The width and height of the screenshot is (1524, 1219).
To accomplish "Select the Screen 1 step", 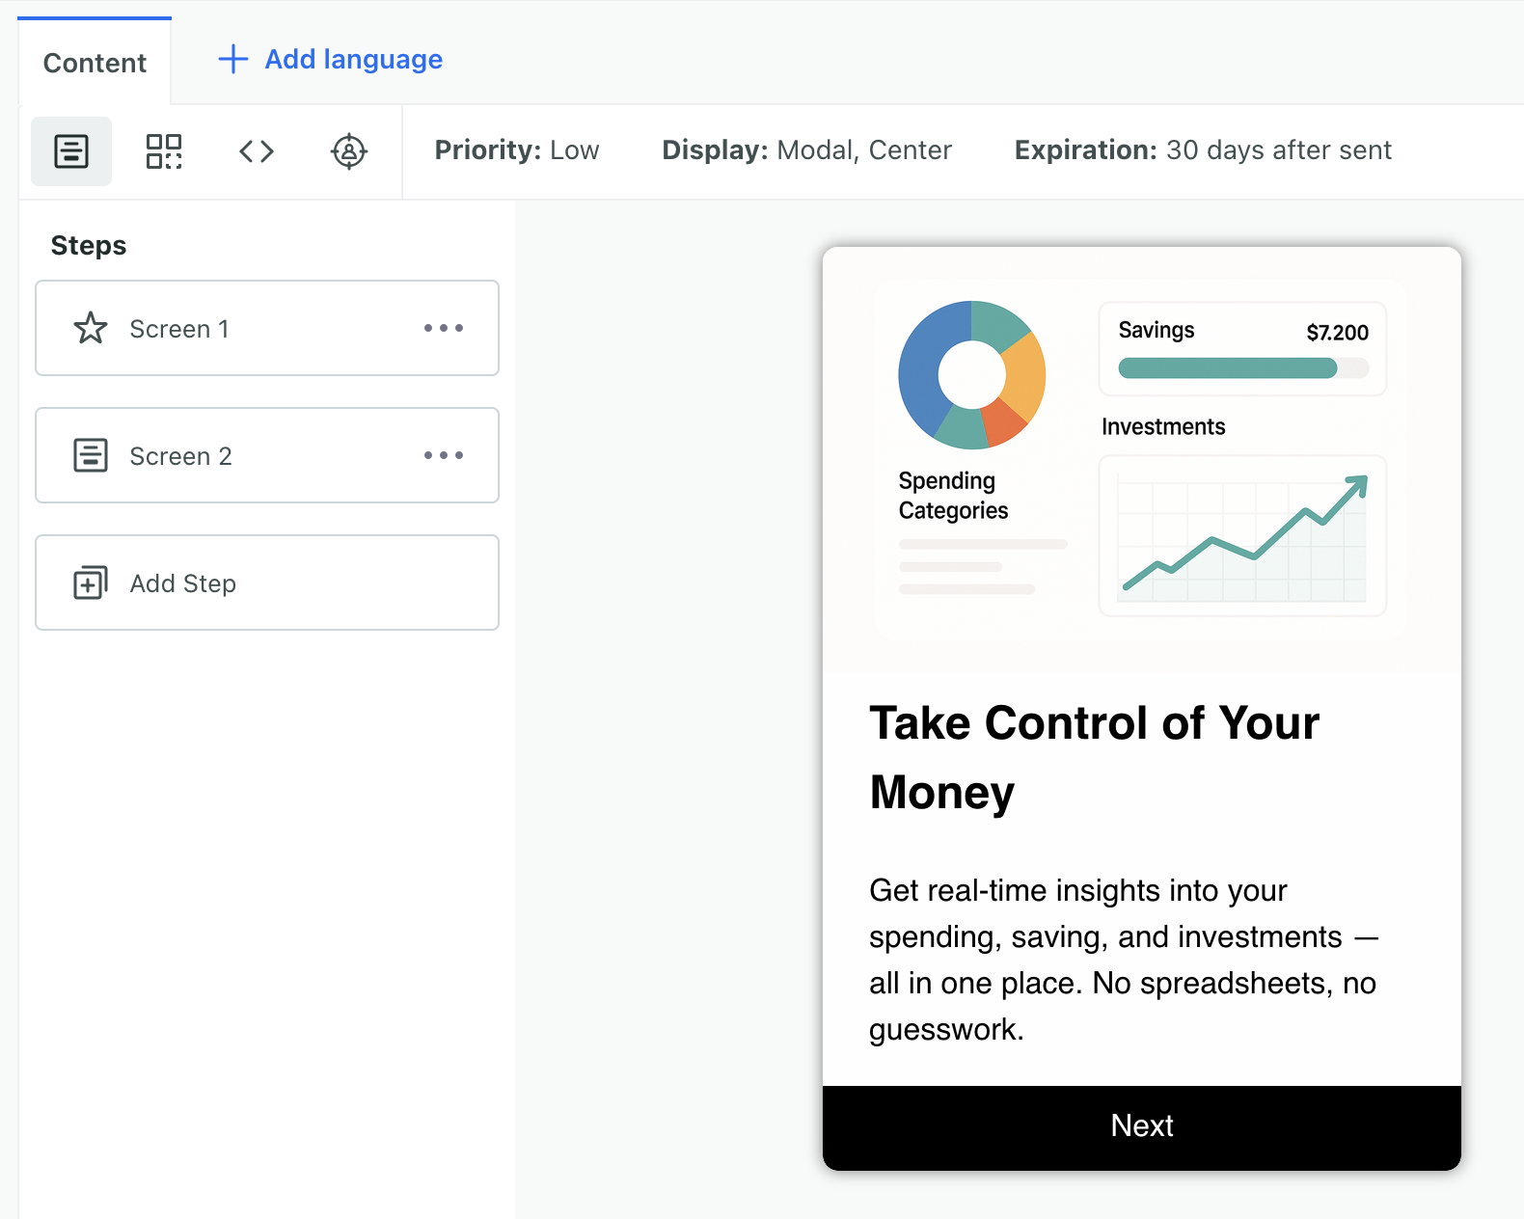I will 267,328.
